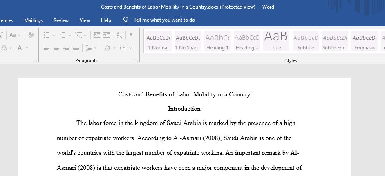
Task: Apply the Subtitle style
Action: tap(306, 41)
